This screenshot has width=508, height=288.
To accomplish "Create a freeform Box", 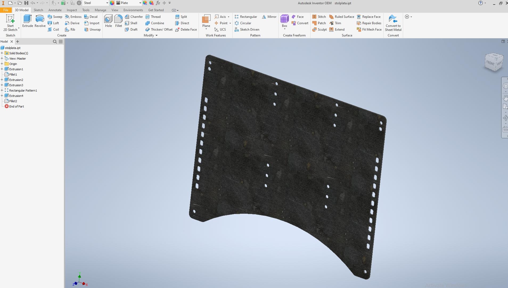I will click(x=285, y=21).
